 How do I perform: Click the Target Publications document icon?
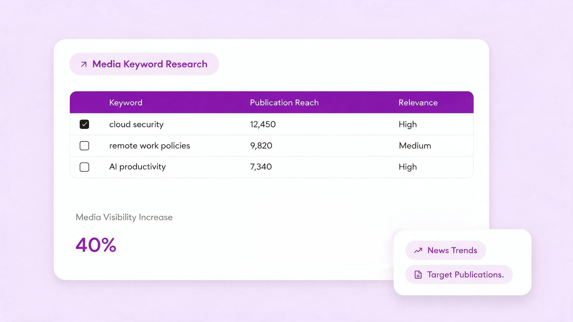[x=418, y=275]
